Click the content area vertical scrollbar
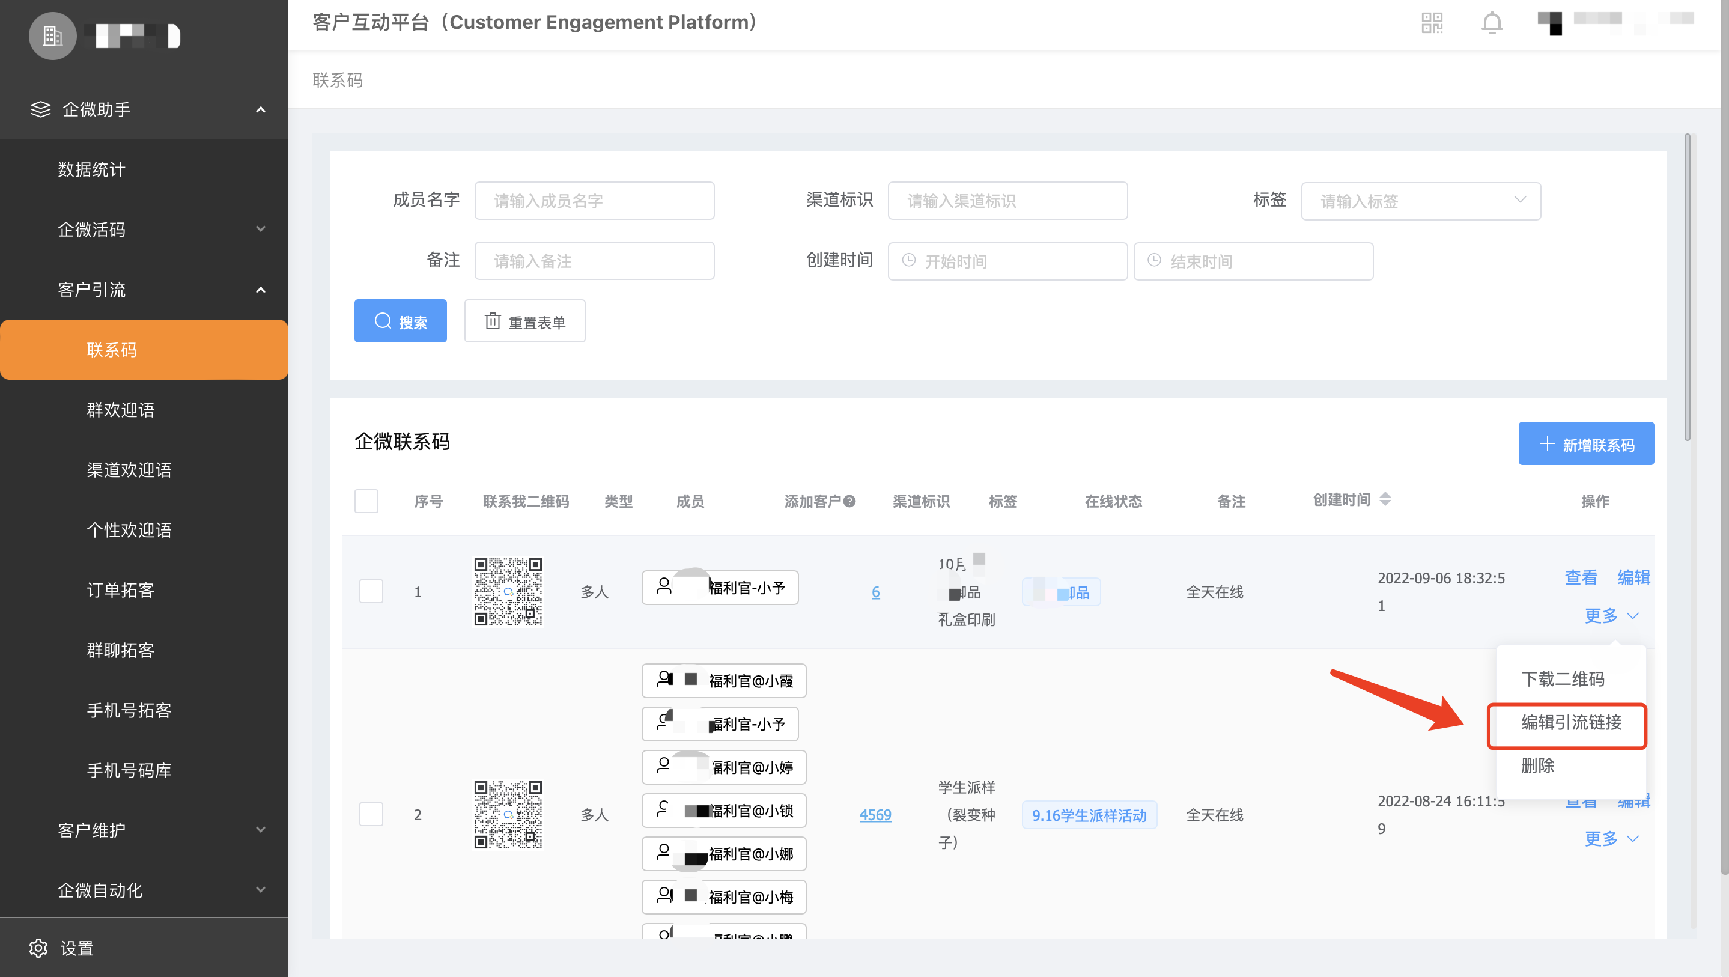This screenshot has width=1729, height=977. coord(1687,287)
